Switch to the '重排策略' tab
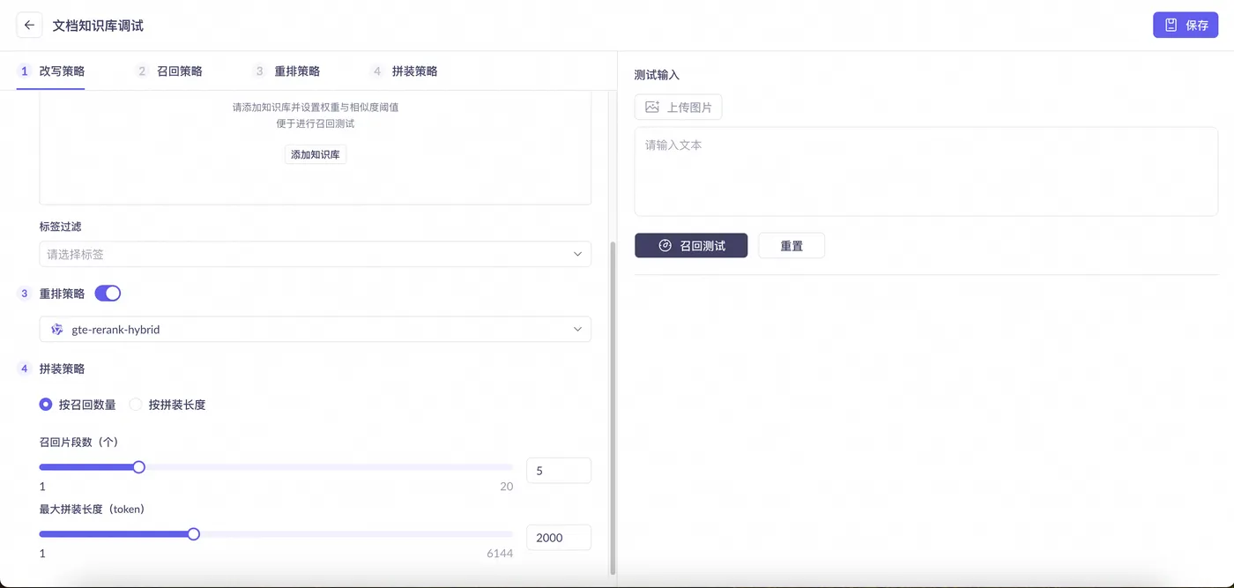 pyautogui.click(x=286, y=71)
